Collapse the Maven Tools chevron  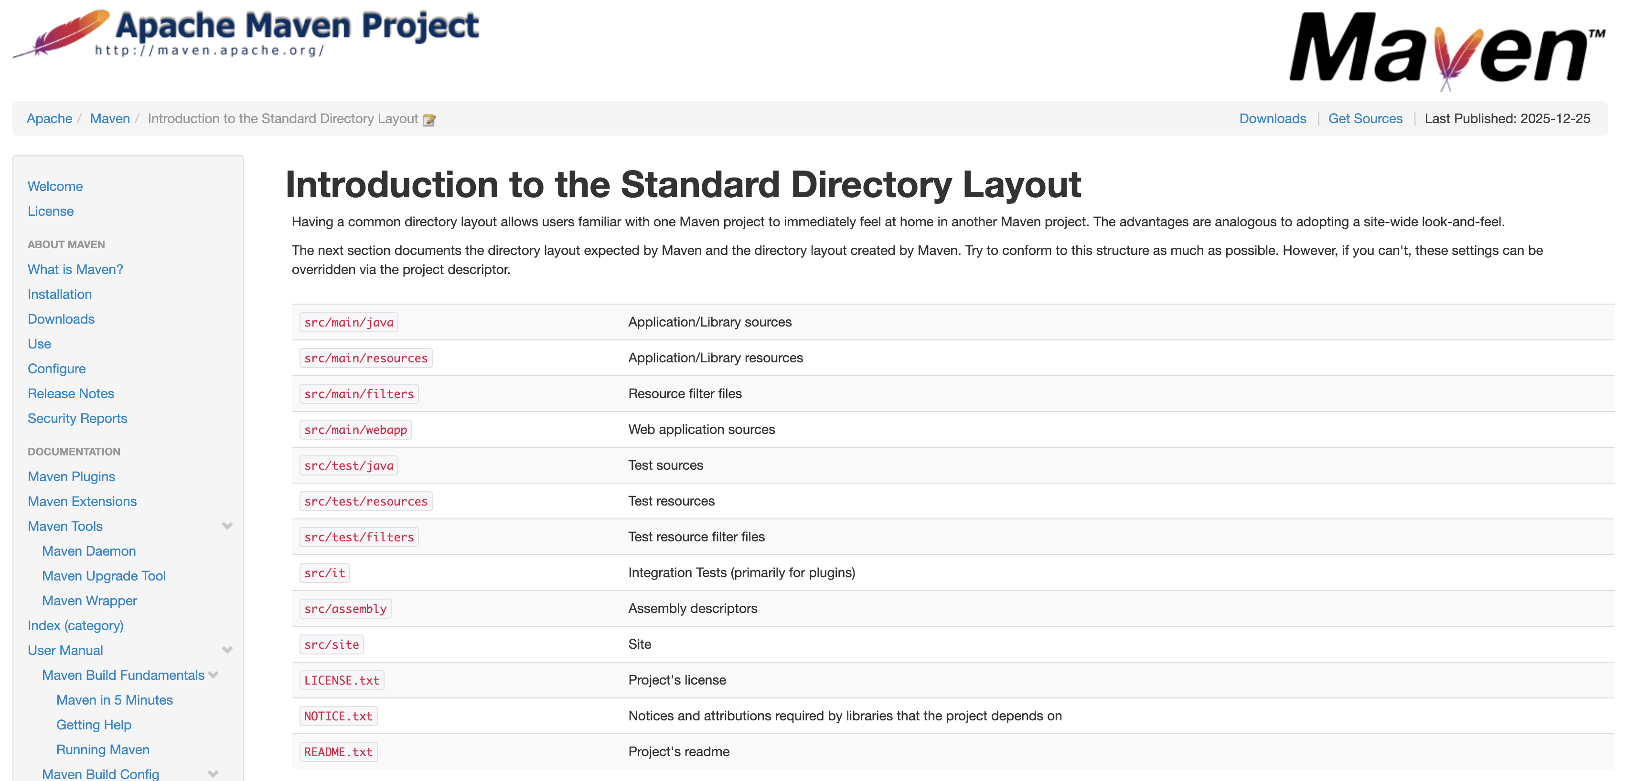click(227, 526)
